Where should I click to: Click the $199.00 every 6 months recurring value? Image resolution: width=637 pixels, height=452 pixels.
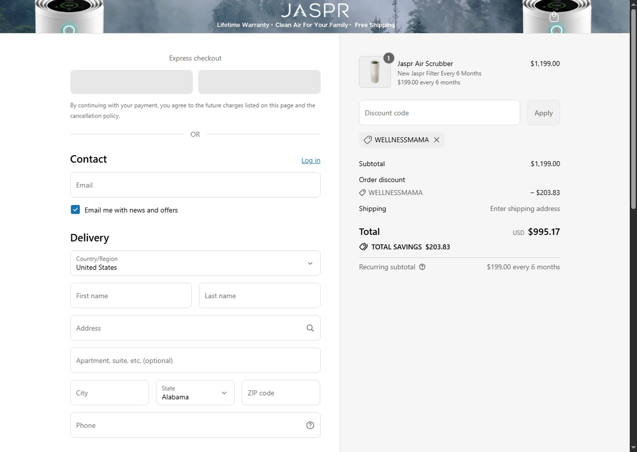pyautogui.click(x=523, y=267)
